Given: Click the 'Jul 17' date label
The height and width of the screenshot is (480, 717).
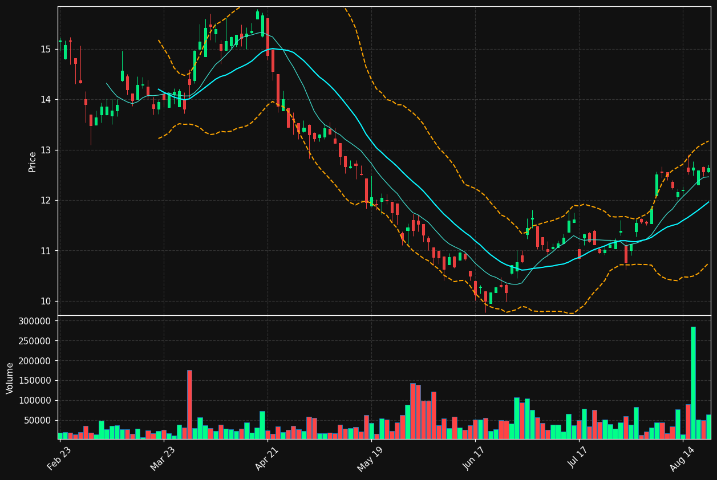Looking at the screenshot, I should tap(579, 458).
